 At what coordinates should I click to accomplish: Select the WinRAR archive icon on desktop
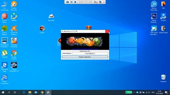click(x=89, y=27)
